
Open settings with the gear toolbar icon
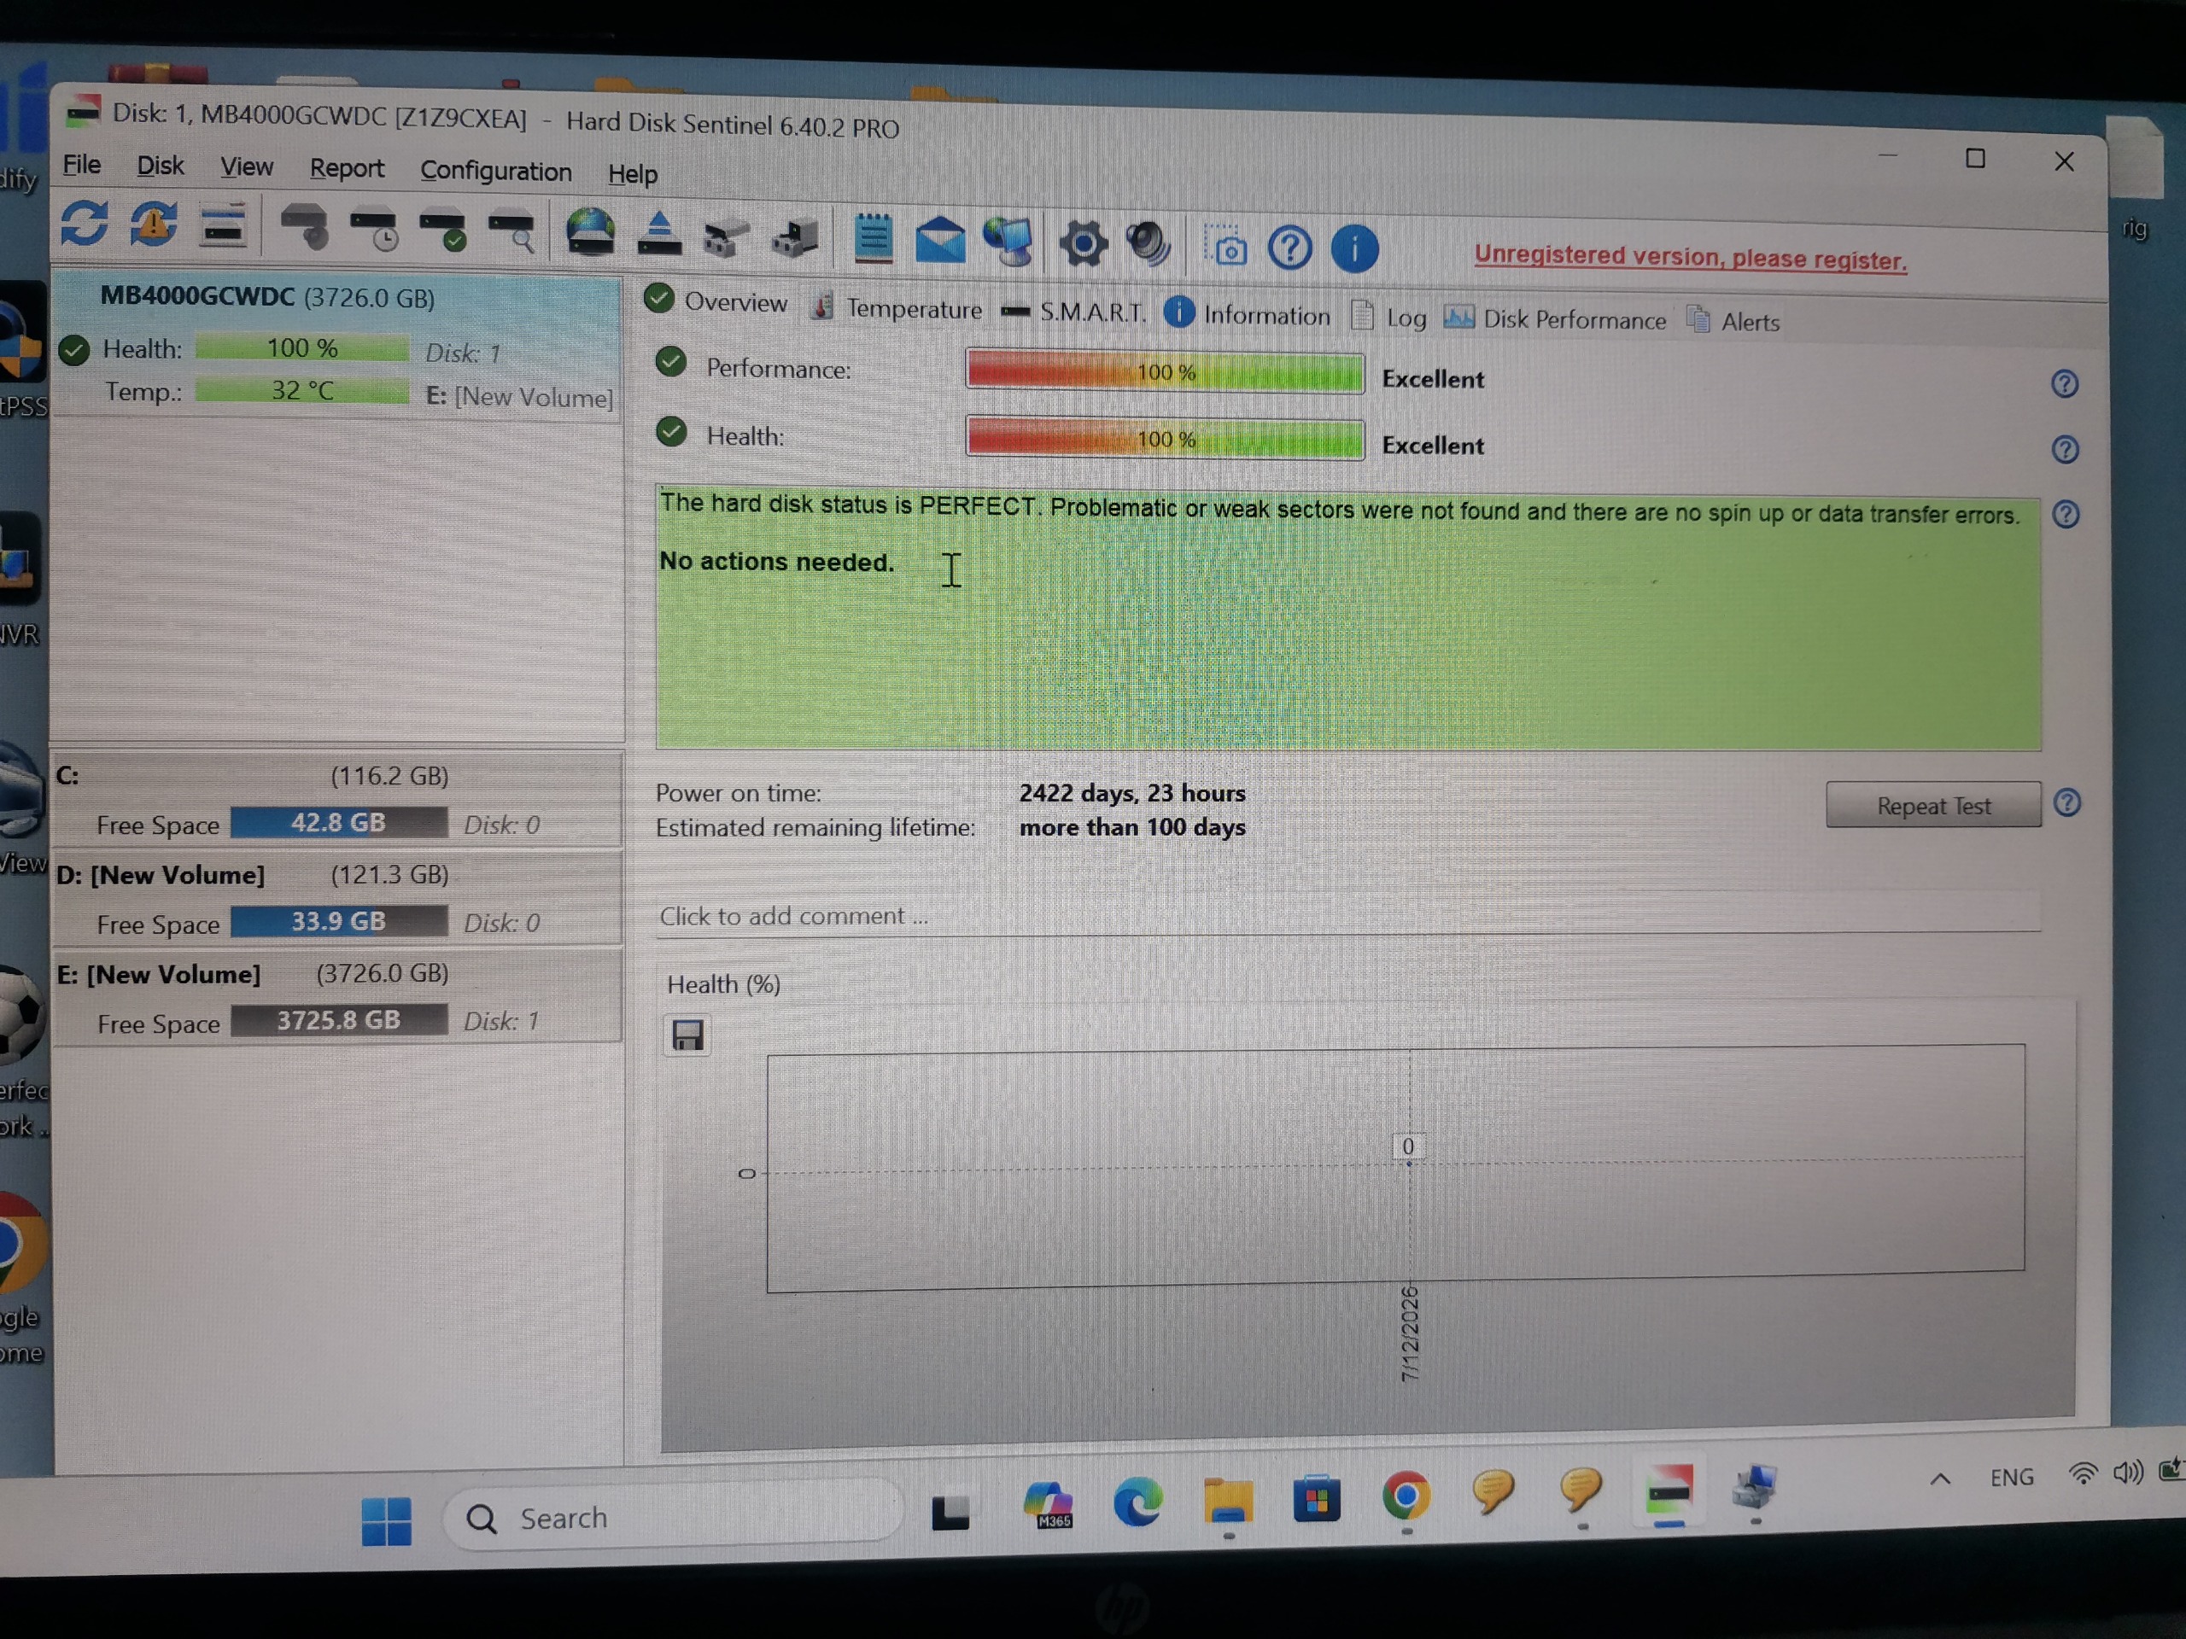[1083, 244]
